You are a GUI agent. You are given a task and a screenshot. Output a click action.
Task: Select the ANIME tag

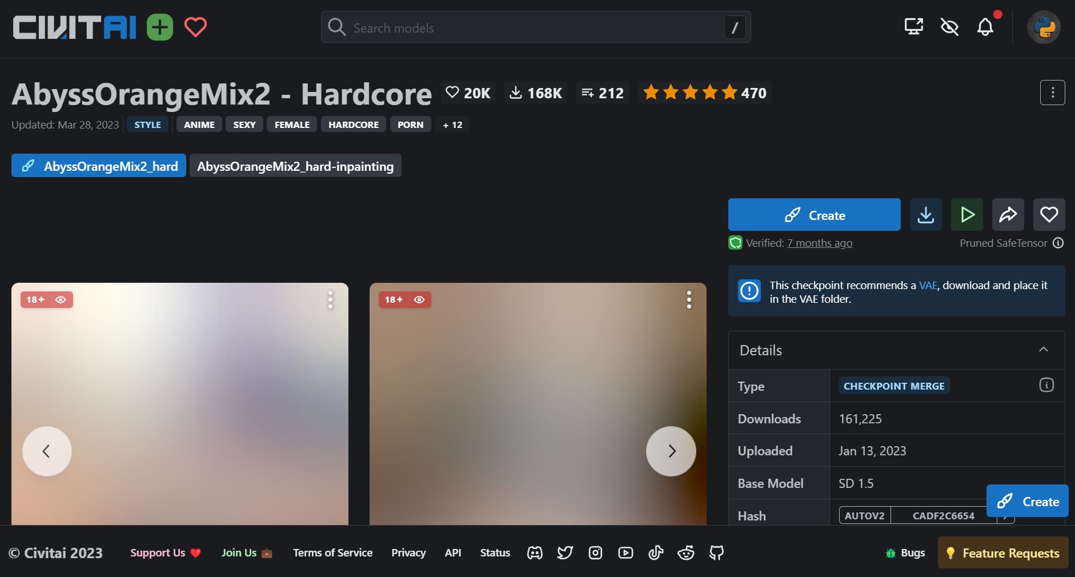pyautogui.click(x=199, y=125)
